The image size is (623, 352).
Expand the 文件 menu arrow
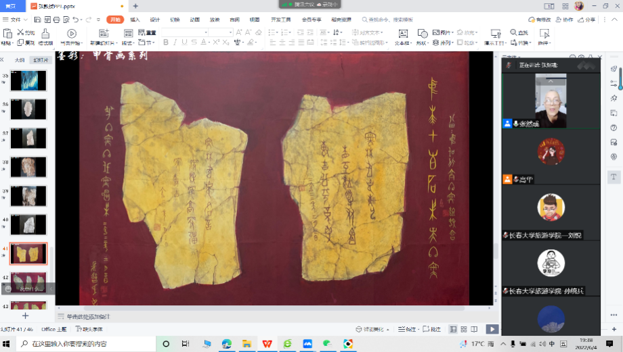point(26,20)
